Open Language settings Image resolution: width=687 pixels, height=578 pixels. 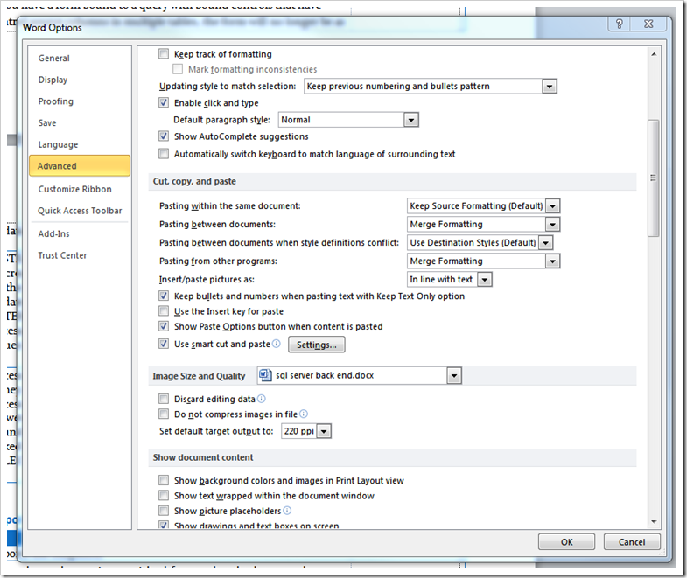pyautogui.click(x=80, y=144)
